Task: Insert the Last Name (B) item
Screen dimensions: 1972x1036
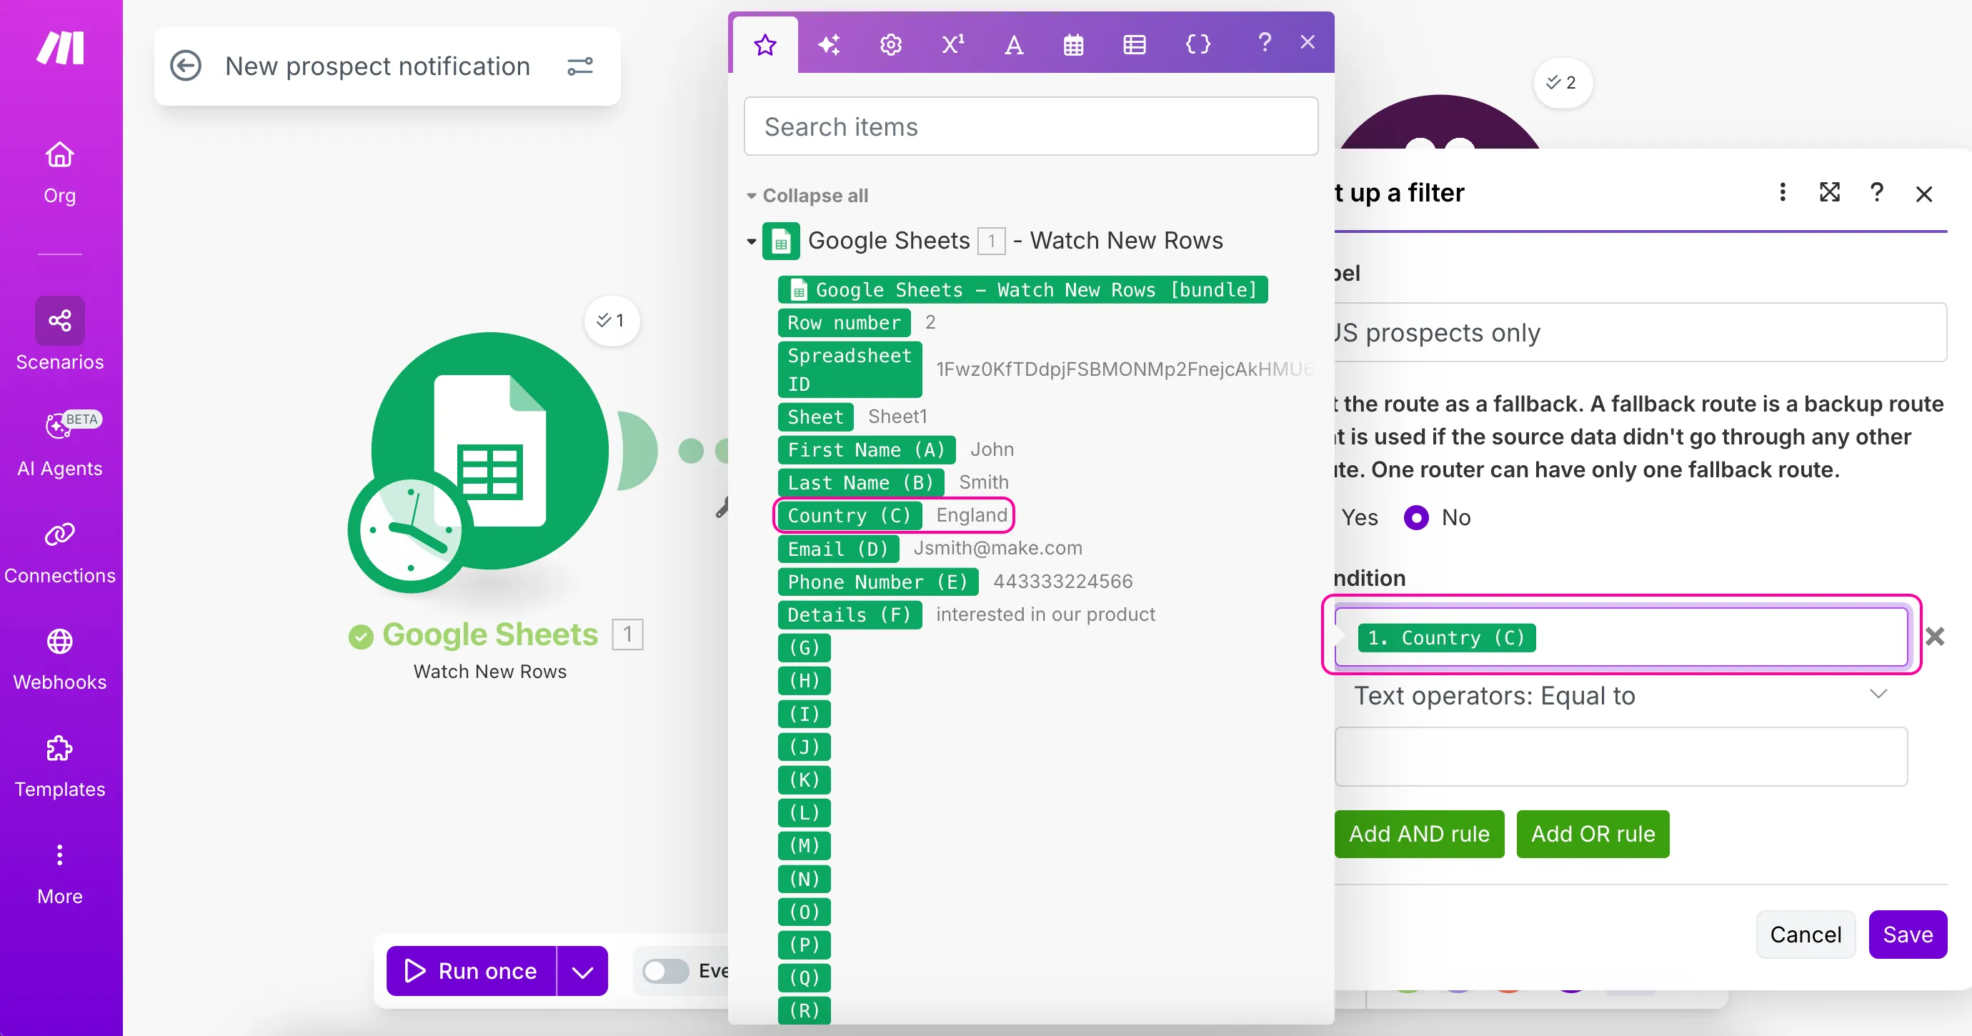Action: [861, 482]
